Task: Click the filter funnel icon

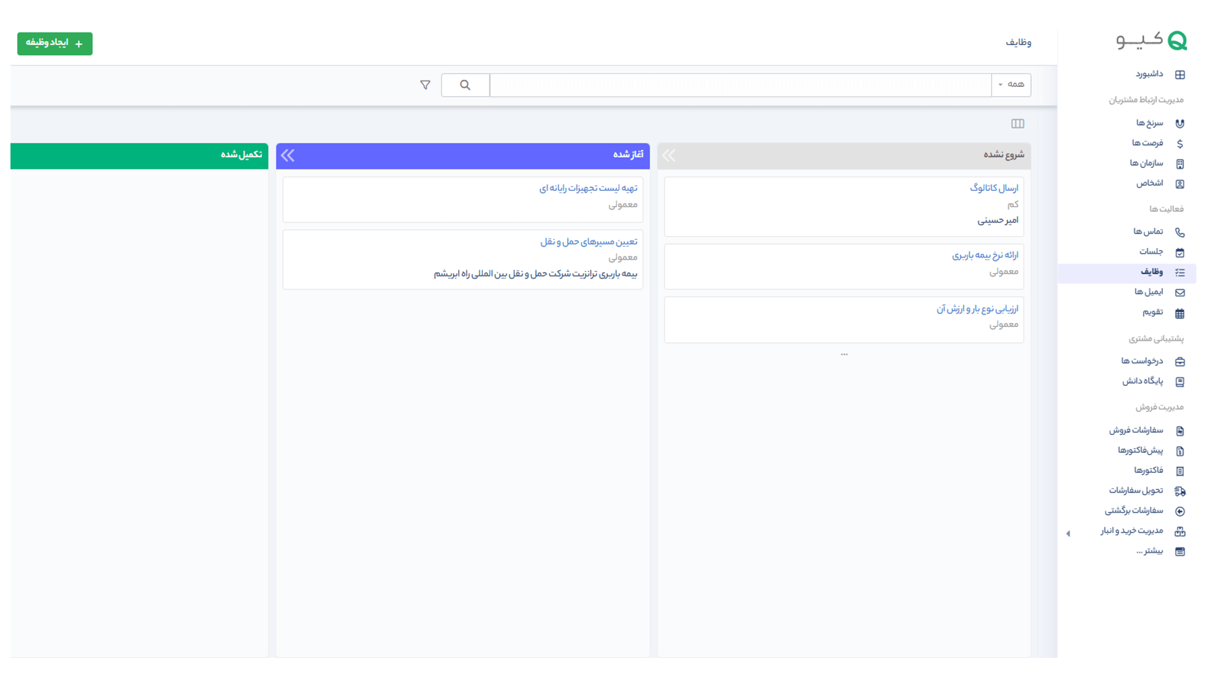Action: click(x=425, y=85)
